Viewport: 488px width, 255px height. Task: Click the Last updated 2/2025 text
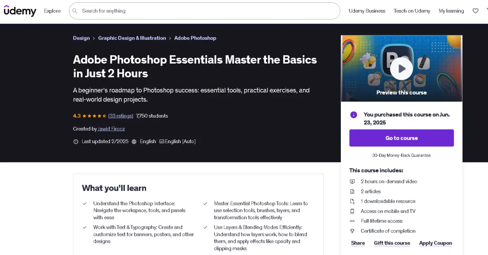(x=105, y=142)
